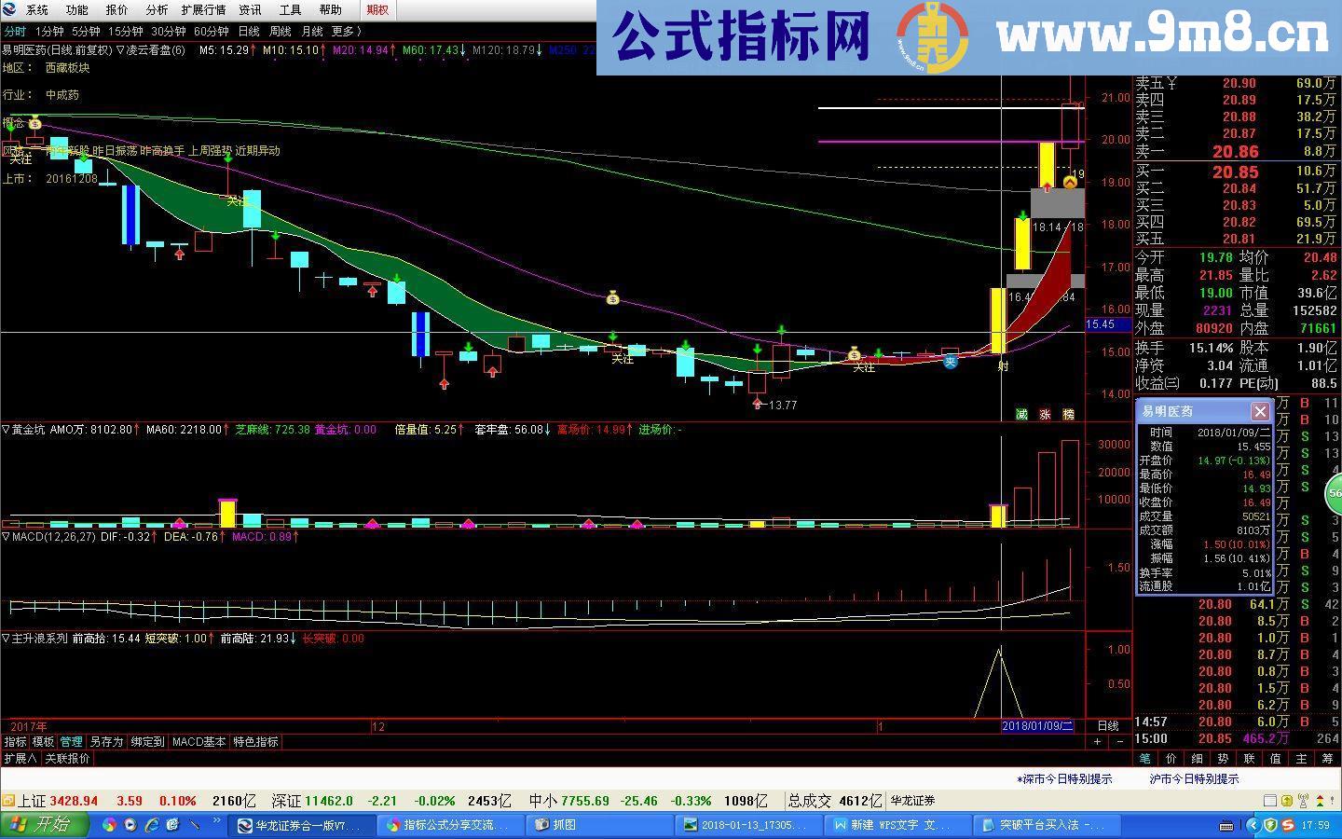Expand the MACD indicator panel triangle
1342x839 pixels.
click(x=6, y=537)
